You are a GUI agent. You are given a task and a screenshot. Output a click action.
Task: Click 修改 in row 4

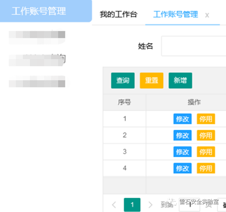(x=182, y=168)
